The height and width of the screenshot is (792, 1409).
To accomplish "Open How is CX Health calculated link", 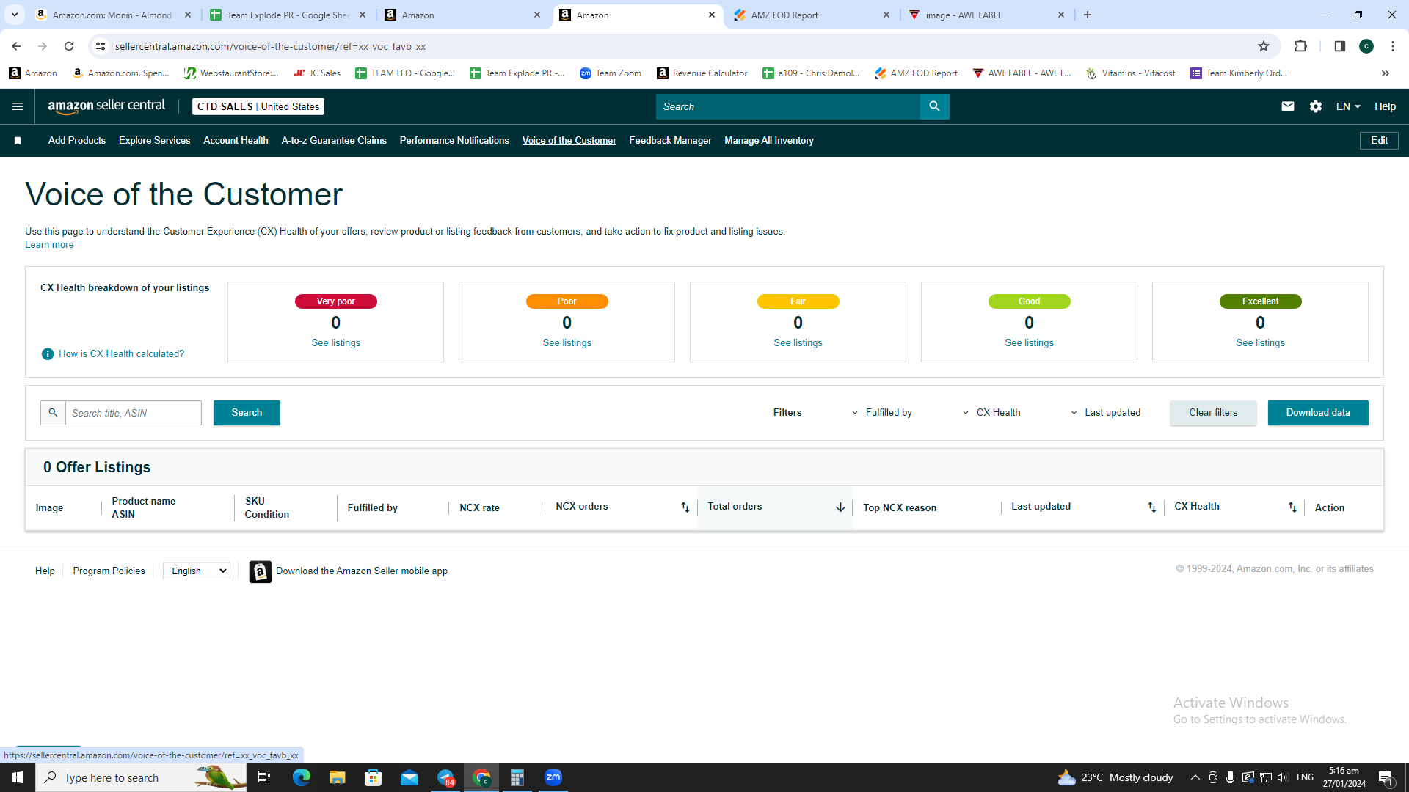I will (121, 354).
